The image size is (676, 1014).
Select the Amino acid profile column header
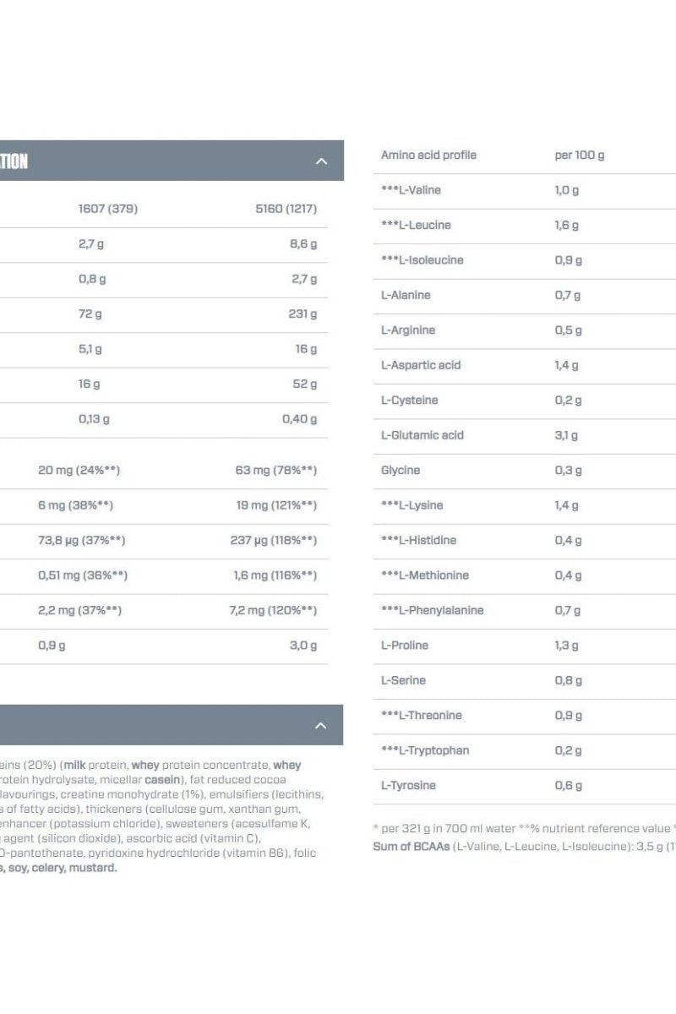(x=428, y=155)
